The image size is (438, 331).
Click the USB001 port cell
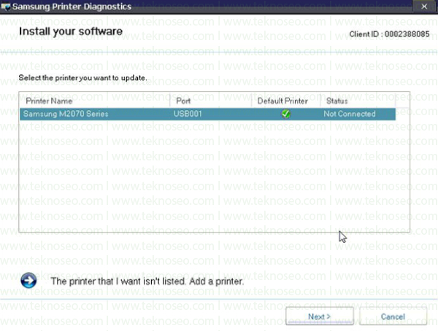[188, 114]
